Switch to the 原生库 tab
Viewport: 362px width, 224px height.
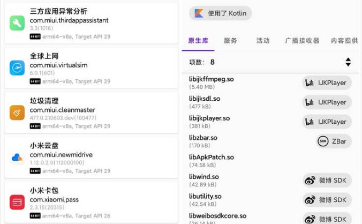click(x=198, y=41)
